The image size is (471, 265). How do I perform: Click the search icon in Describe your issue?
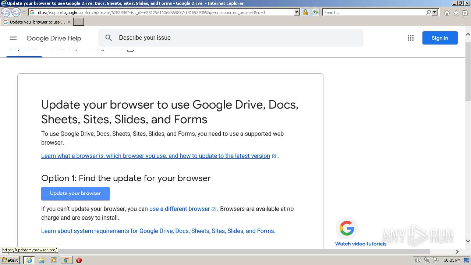[108, 38]
